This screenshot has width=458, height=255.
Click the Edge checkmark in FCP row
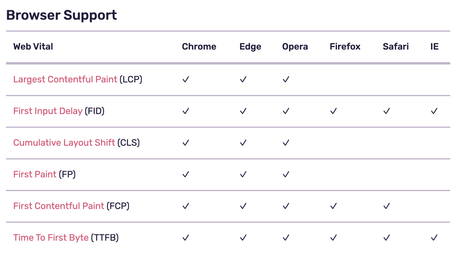click(x=243, y=206)
